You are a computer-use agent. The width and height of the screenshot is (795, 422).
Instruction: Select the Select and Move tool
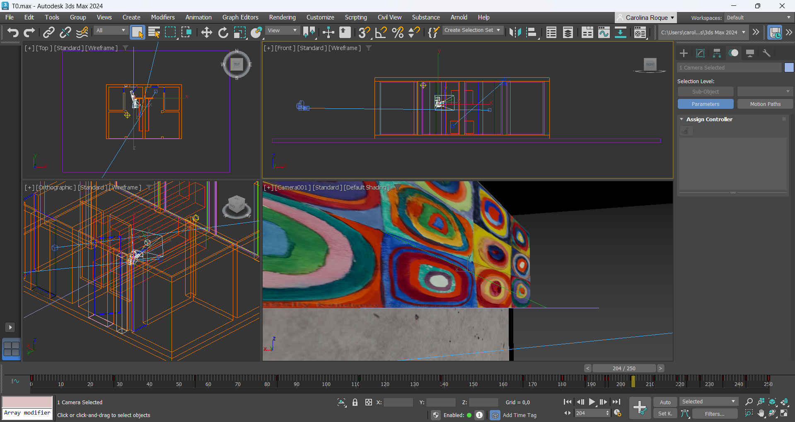[206, 32]
